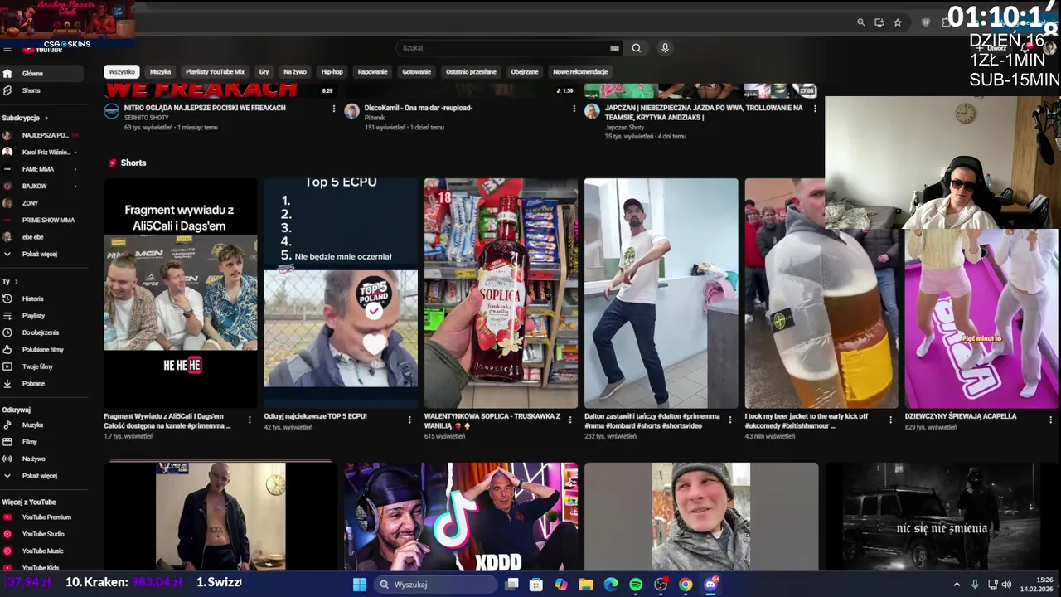
Task: Open YouTube Premium link in sidebar
Action: coord(41,517)
